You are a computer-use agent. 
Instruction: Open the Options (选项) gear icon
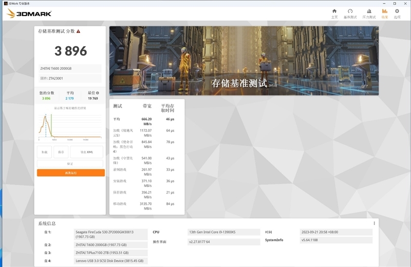(x=397, y=14)
